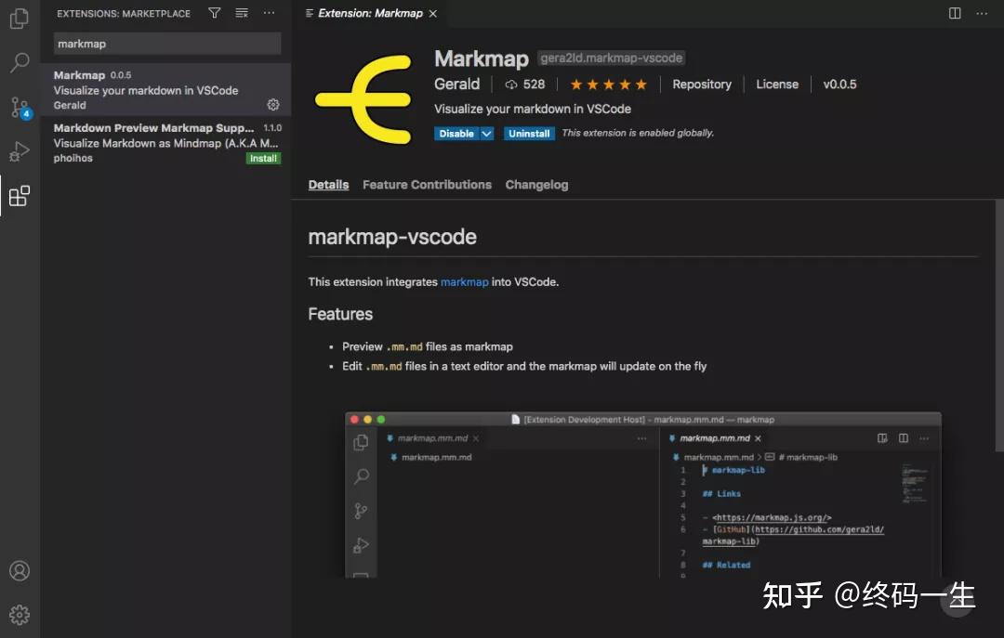The width and height of the screenshot is (1004, 638).
Task: Open the Explorer view in the activity bar
Action: coord(20,19)
